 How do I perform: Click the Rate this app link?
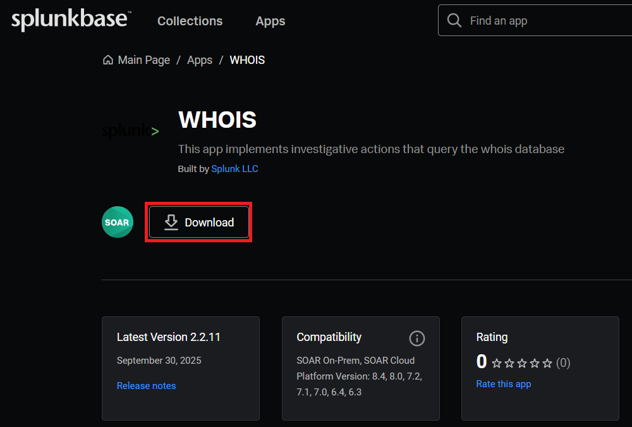tap(504, 384)
